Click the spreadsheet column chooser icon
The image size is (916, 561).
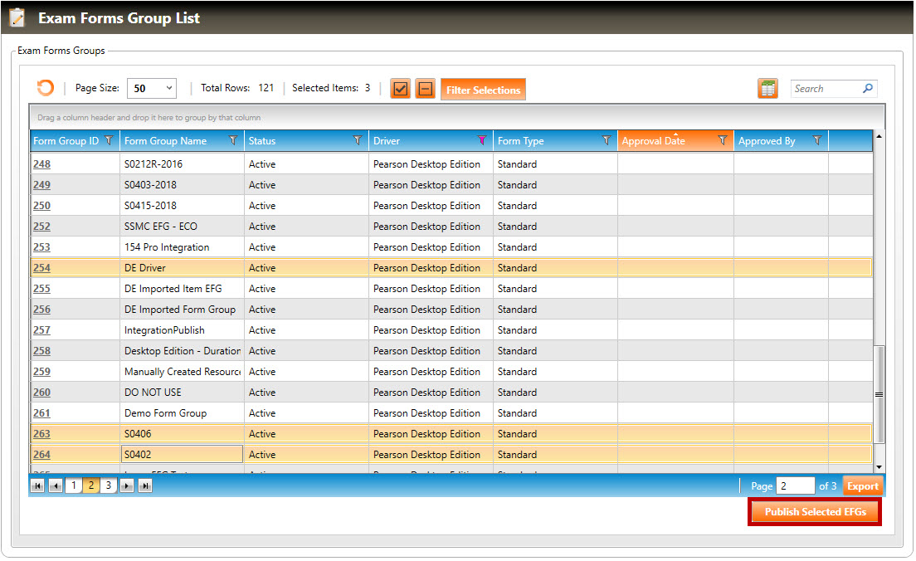click(x=767, y=89)
